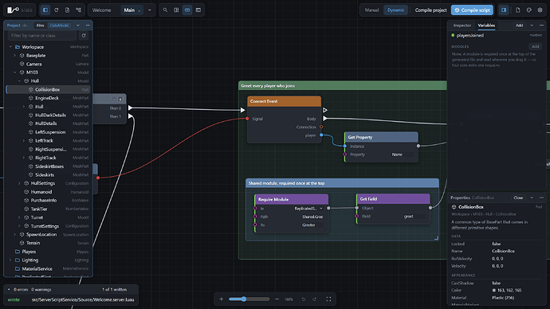The image size is (550, 309).
Task: Open Variables panel dropdown chevron
Action: pos(532,25)
